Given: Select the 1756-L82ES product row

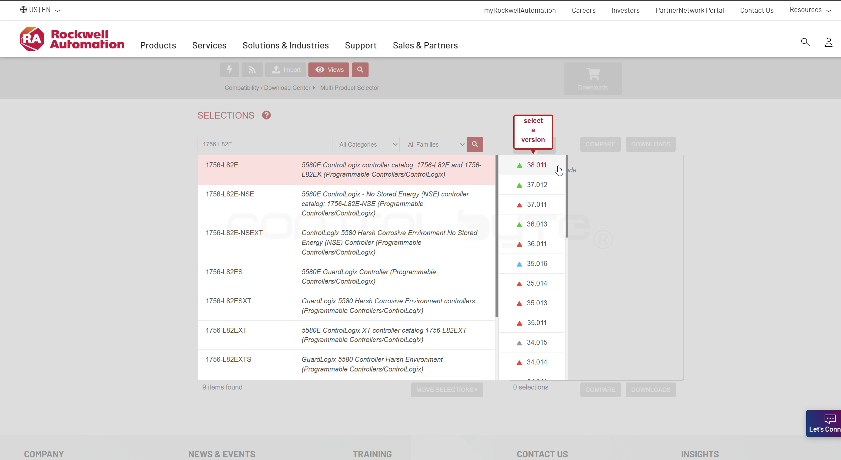Looking at the screenshot, I should (346, 277).
